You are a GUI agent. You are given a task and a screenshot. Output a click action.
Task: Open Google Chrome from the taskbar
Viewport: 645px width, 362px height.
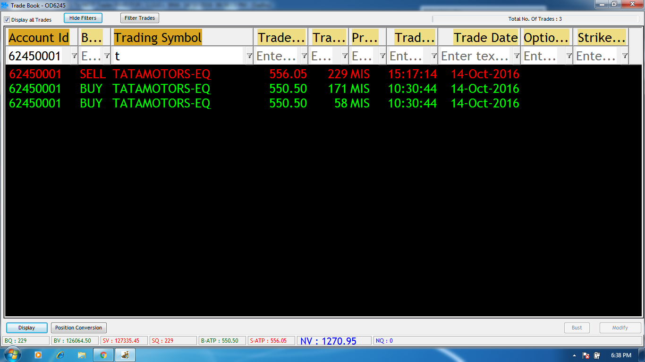click(x=103, y=355)
